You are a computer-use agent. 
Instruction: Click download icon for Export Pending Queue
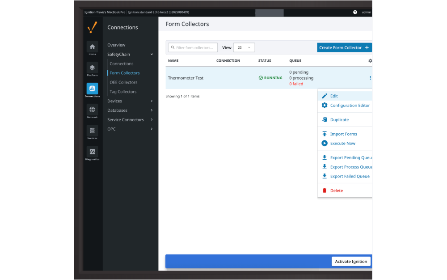[x=325, y=157]
